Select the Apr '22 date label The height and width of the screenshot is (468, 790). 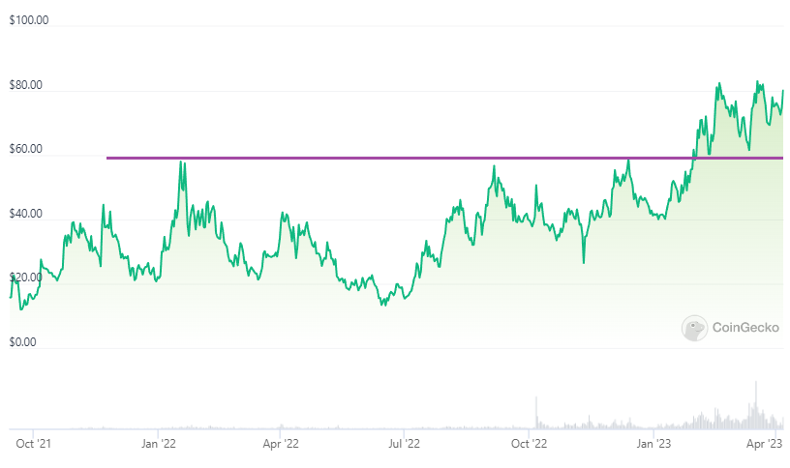coord(281,444)
